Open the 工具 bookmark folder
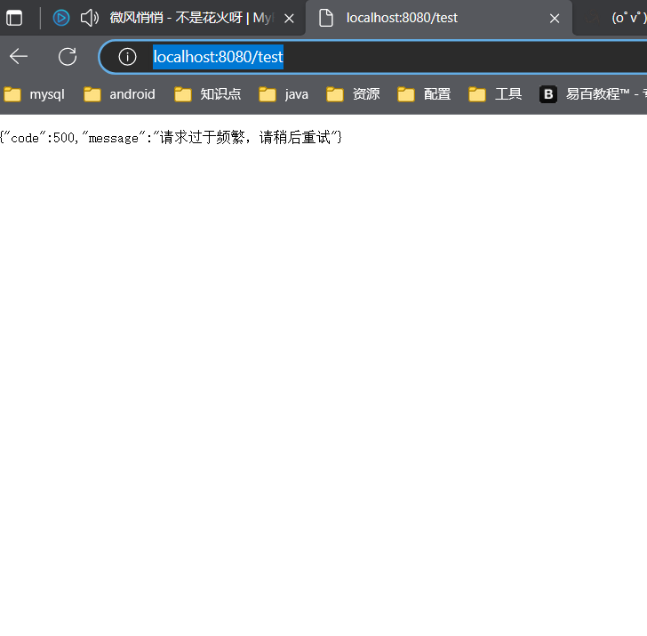This screenshot has height=636, width=647. (x=495, y=94)
